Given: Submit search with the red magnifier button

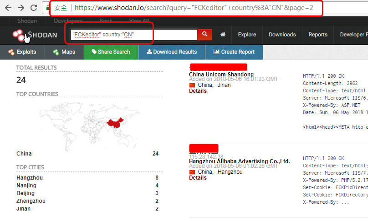Looking at the screenshot, I should point(204,35).
